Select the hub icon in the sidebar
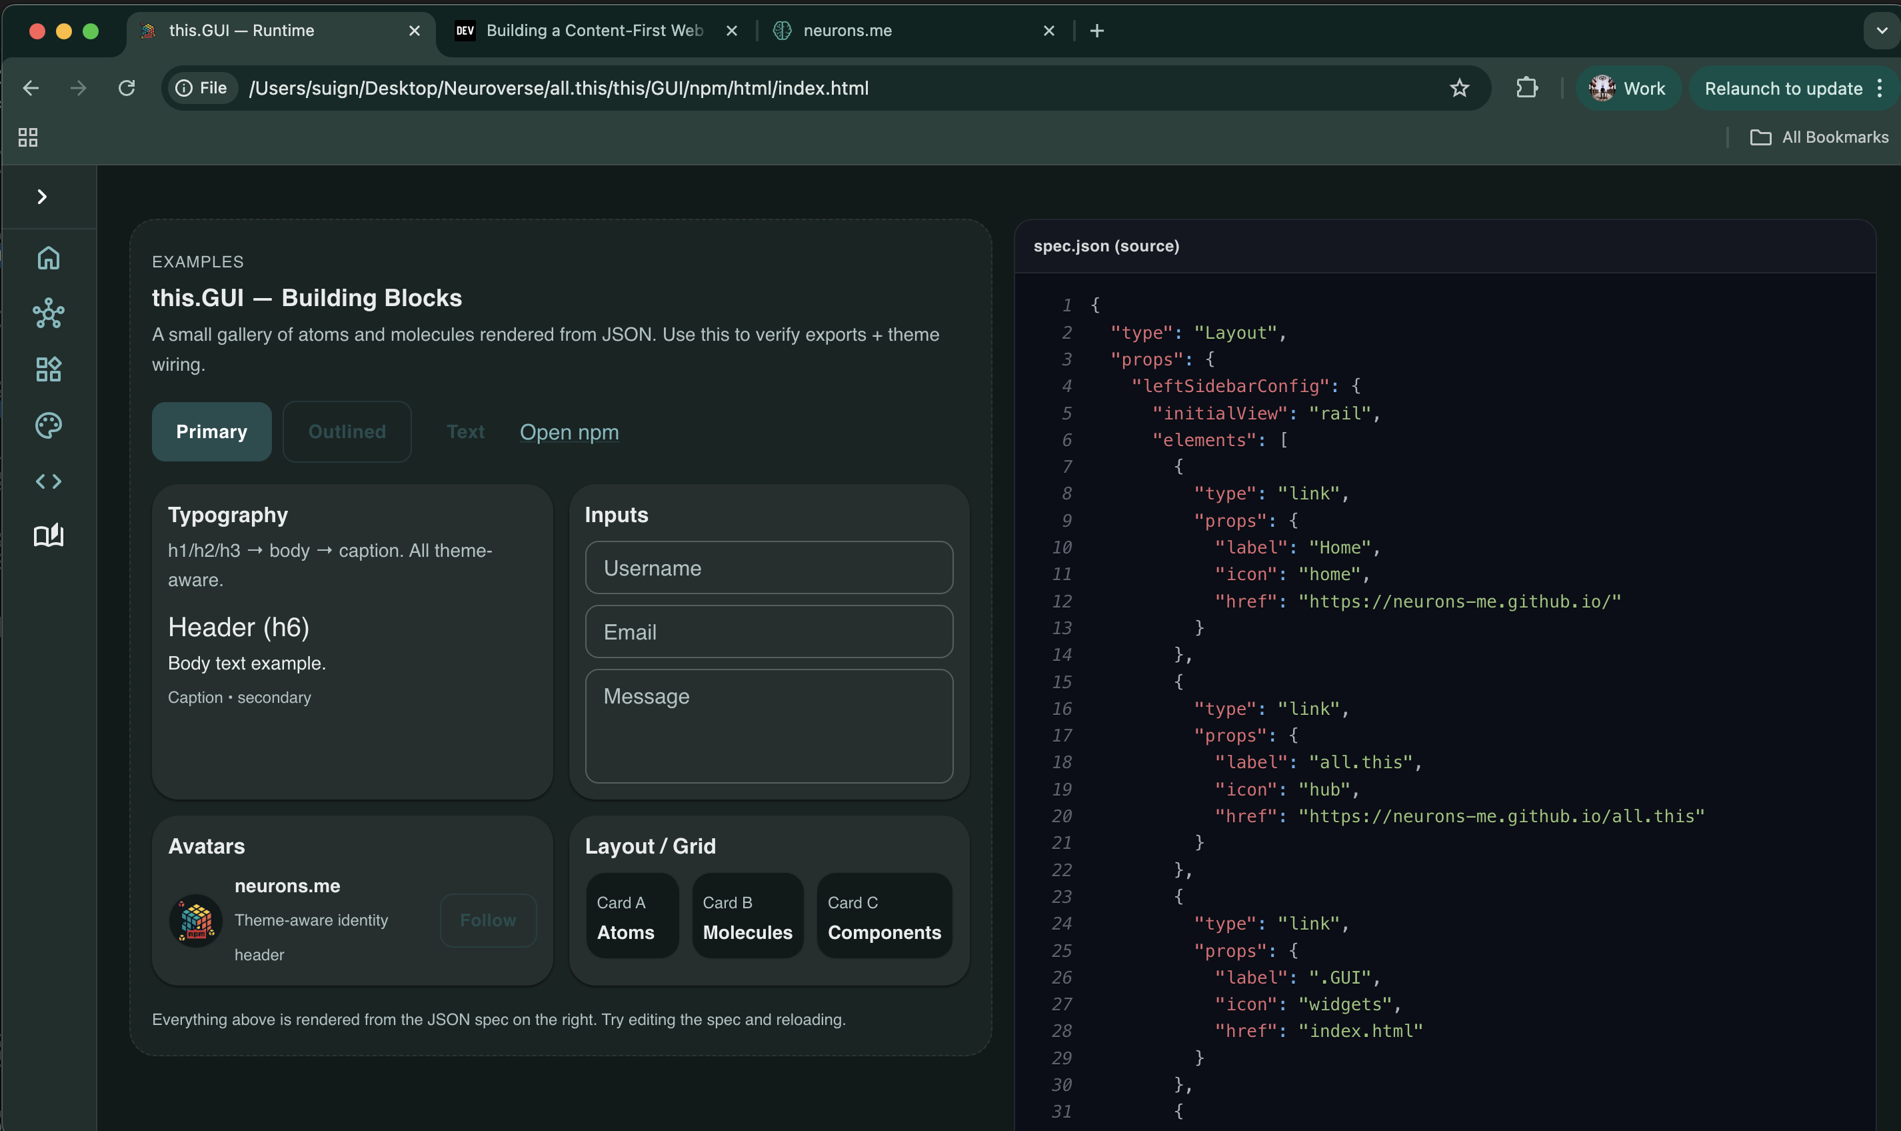Screen dimensions: 1901x1131 [48, 313]
